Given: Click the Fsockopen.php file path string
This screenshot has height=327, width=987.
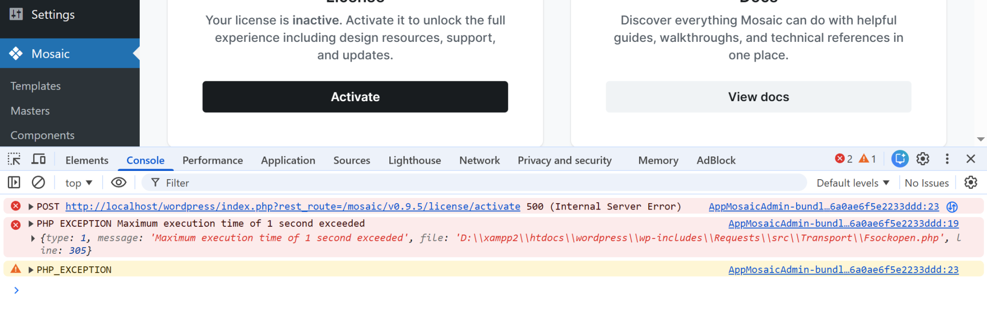Looking at the screenshot, I should (700, 238).
